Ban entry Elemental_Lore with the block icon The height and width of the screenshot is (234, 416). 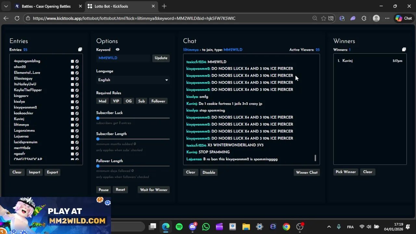click(x=77, y=73)
